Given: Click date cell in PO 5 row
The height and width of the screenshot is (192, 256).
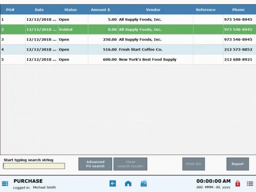Looking at the screenshot, I should click(x=42, y=60).
